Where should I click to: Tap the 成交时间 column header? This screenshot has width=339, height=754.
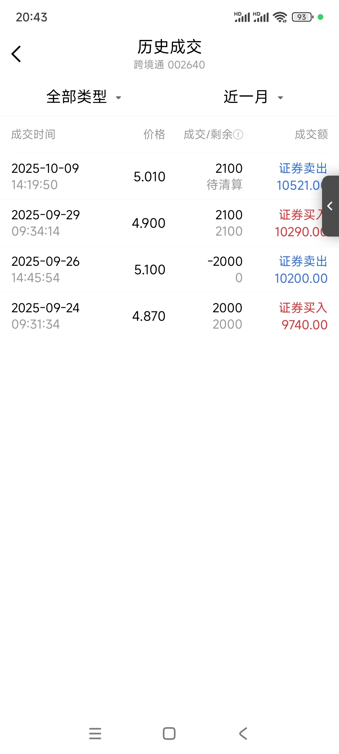(x=33, y=134)
